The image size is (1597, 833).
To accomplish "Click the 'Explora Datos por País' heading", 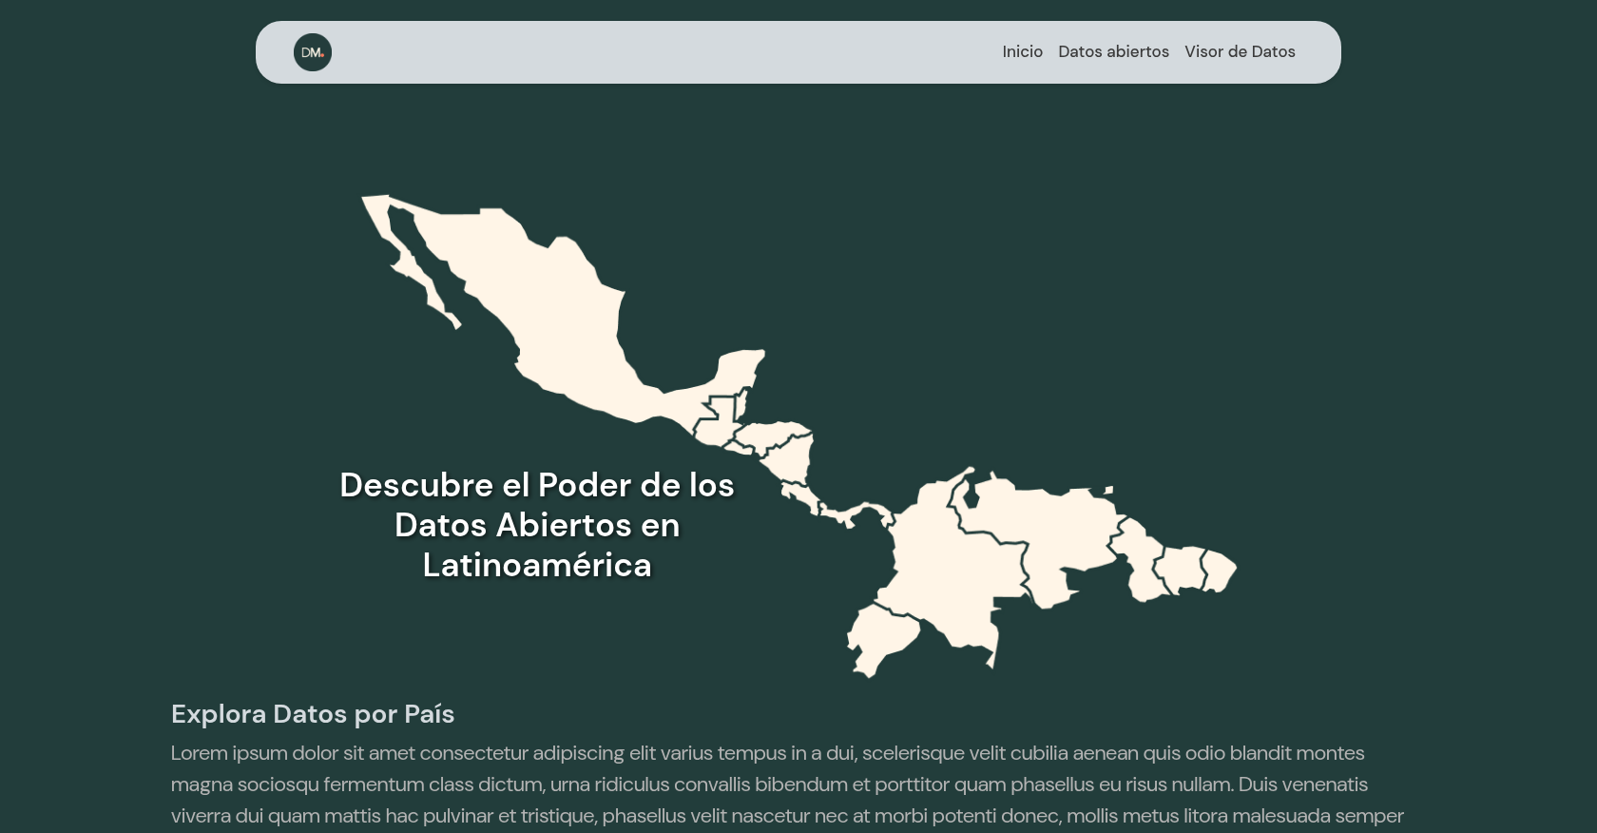I will click(313, 714).
